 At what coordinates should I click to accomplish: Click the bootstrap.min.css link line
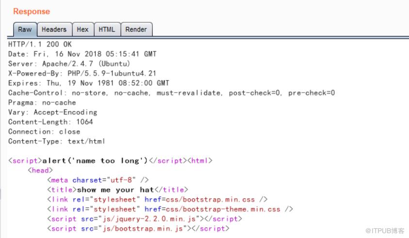[157, 199]
